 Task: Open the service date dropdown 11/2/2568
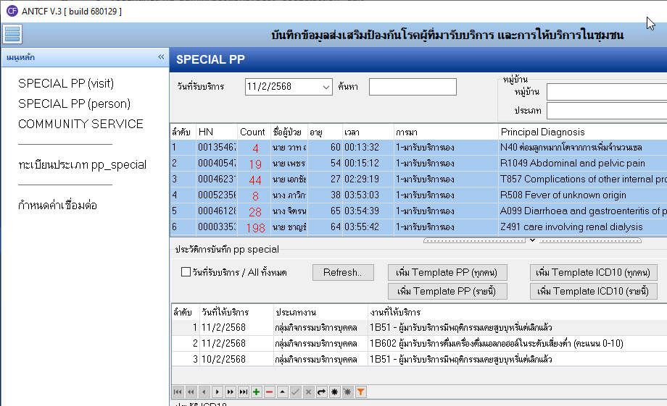pyautogui.click(x=325, y=87)
